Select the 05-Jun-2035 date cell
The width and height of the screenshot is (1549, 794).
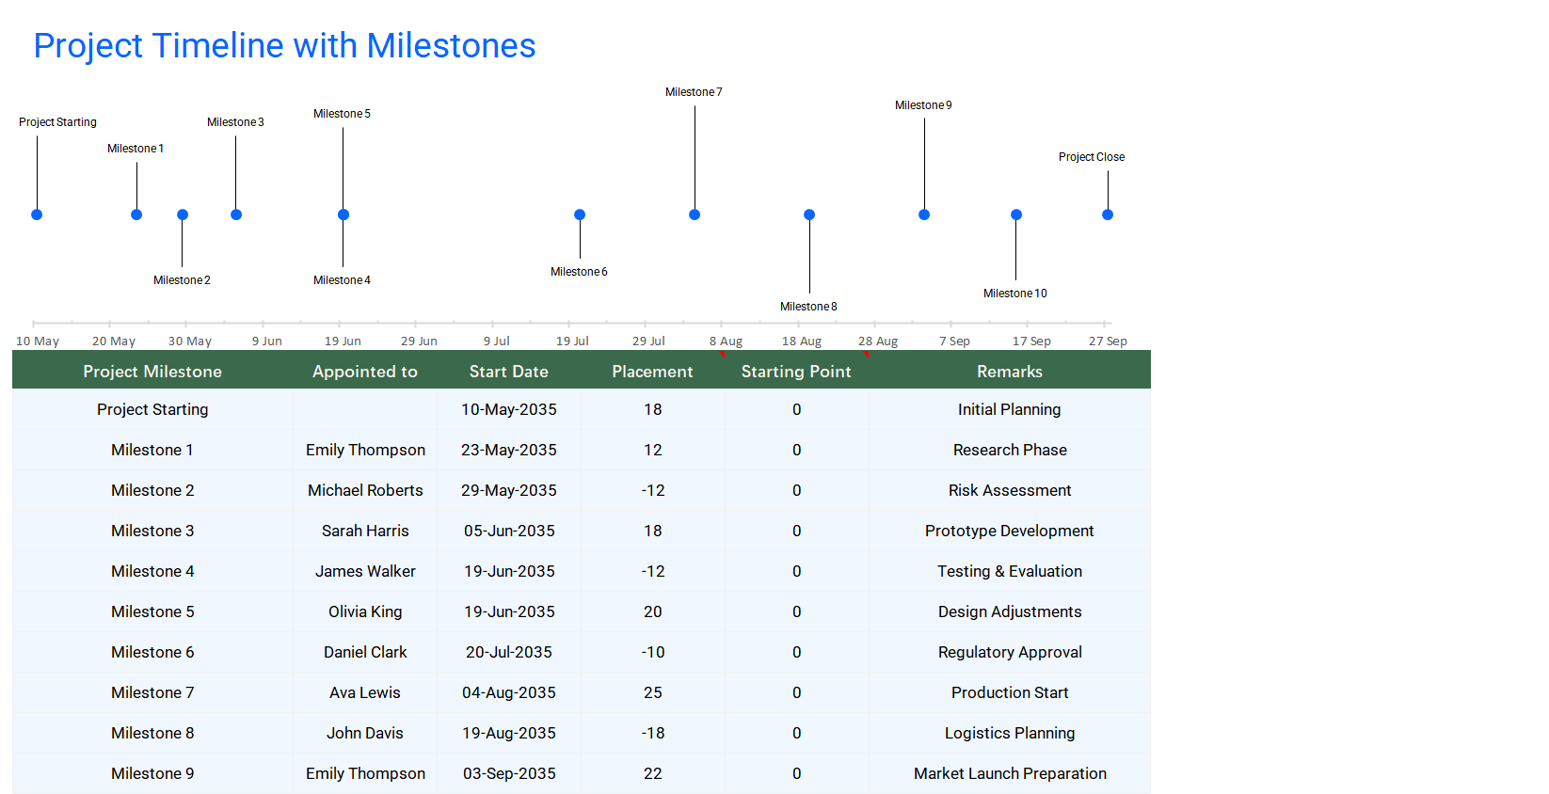coord(509,531)
